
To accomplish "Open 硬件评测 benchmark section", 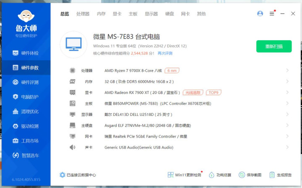I will [x=26, y=82].
